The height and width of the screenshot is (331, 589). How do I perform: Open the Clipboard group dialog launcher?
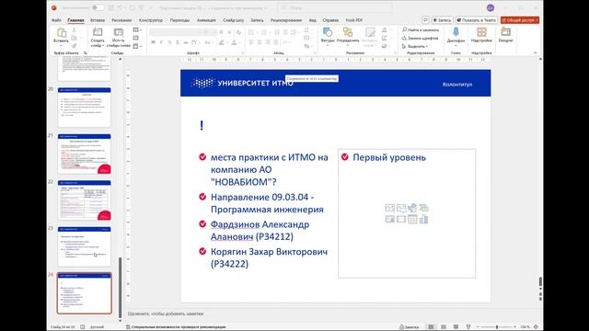tap(86, 53)
